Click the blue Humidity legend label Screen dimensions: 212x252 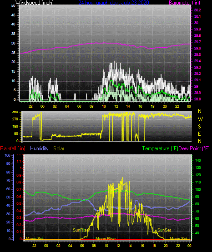coord(39,148)
